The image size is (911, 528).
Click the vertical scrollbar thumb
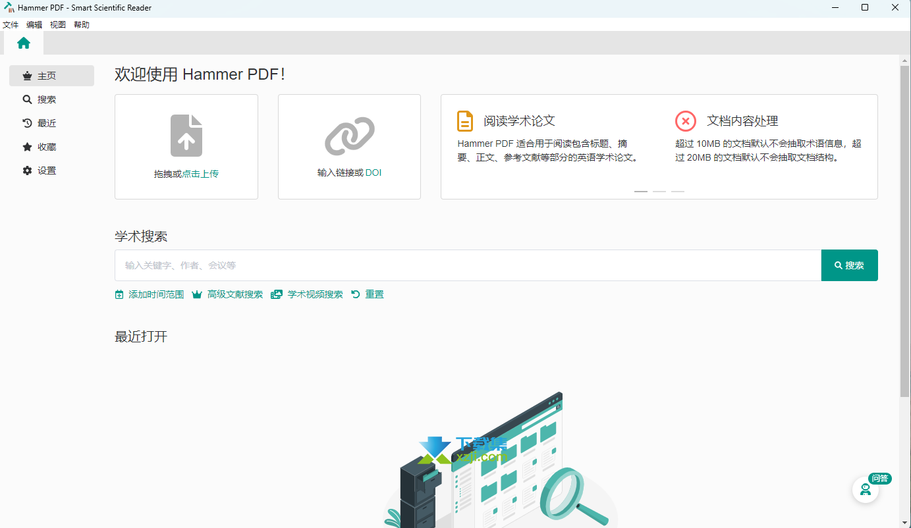(905, 231)
